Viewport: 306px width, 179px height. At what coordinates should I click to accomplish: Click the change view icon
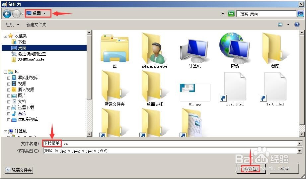click(280, 25)
